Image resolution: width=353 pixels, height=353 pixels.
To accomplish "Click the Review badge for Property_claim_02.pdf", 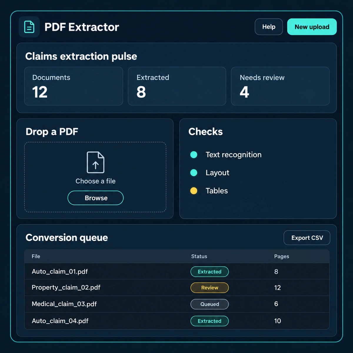I will point(209,288).
